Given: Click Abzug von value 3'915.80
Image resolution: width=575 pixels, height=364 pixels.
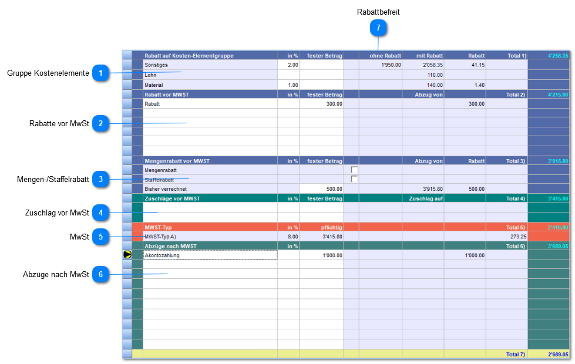Looking at the screenshot, I should click(433, 189).
